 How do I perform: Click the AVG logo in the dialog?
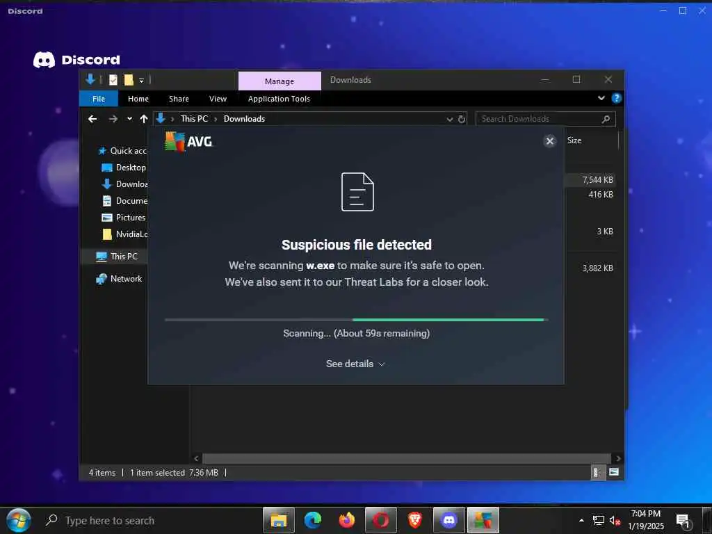[188, 141]
